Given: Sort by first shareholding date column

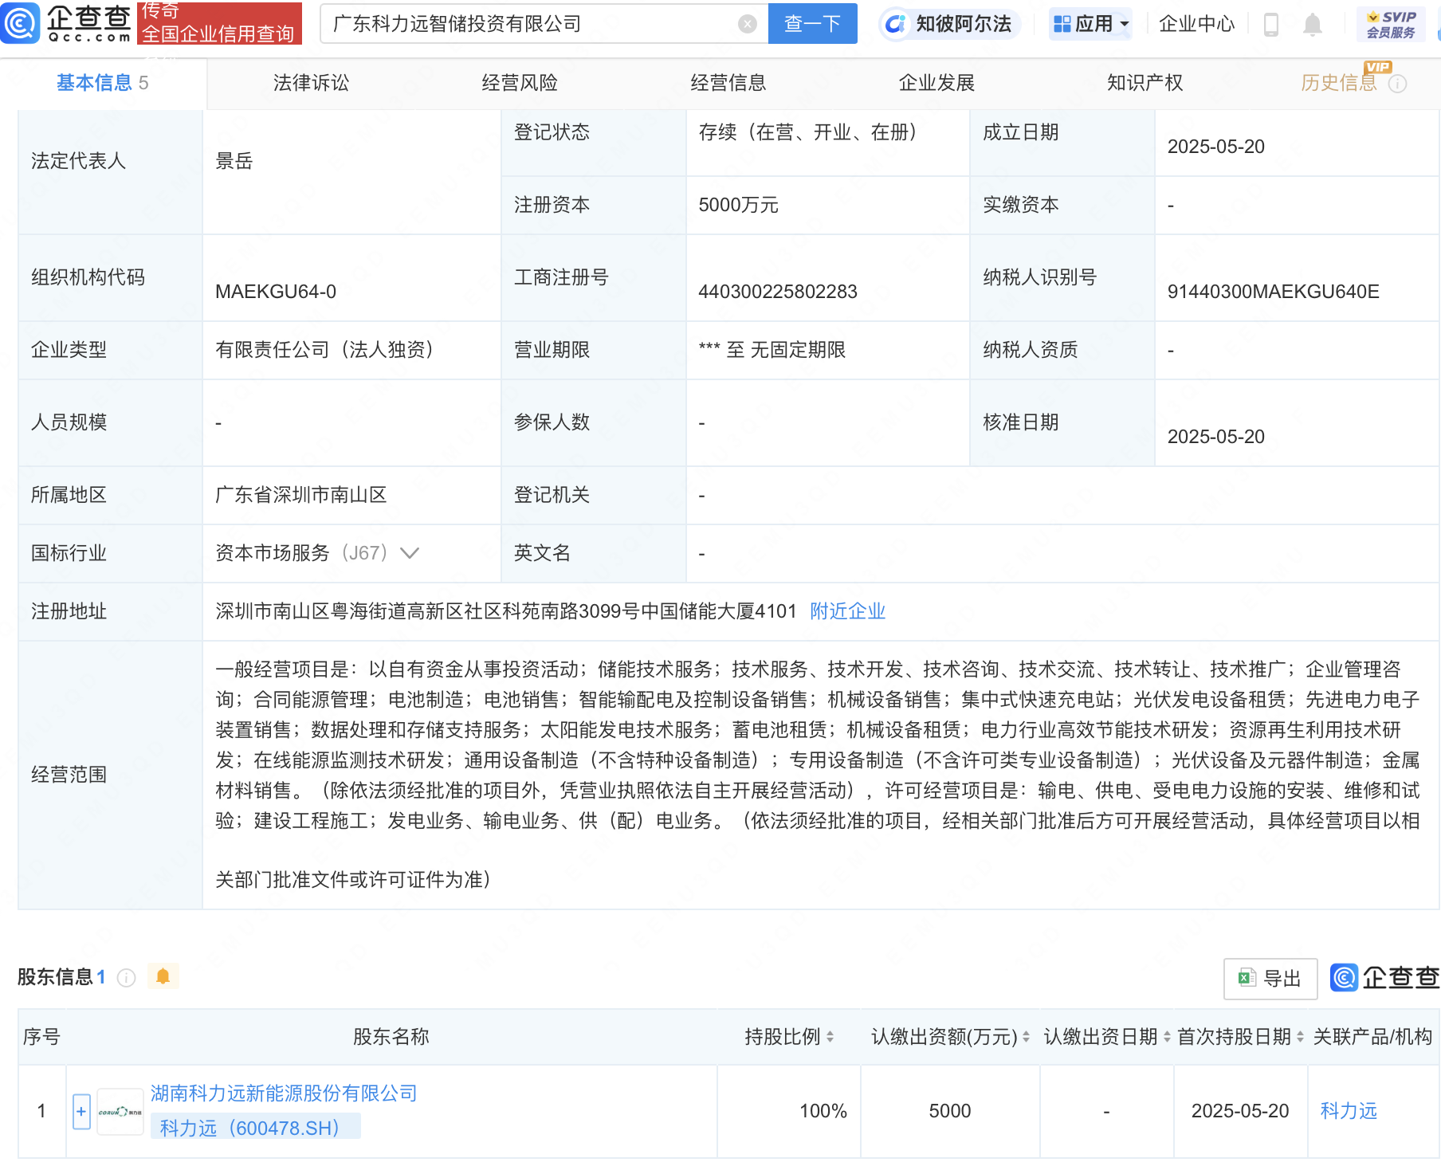Looking at the screenshot, I should click(x=1300, y=1037).
